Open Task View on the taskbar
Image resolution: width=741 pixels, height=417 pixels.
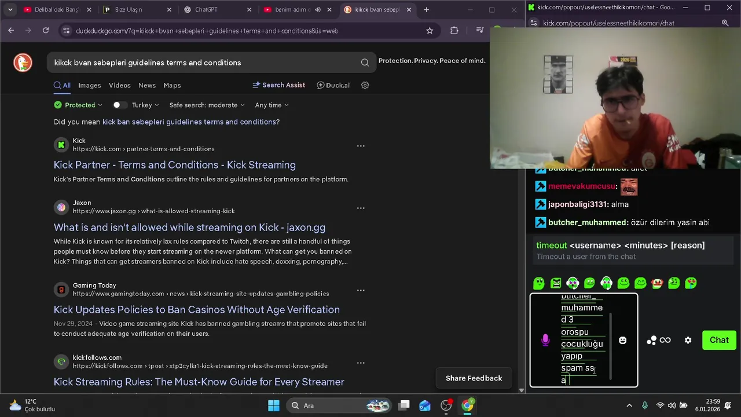point(404,405)
